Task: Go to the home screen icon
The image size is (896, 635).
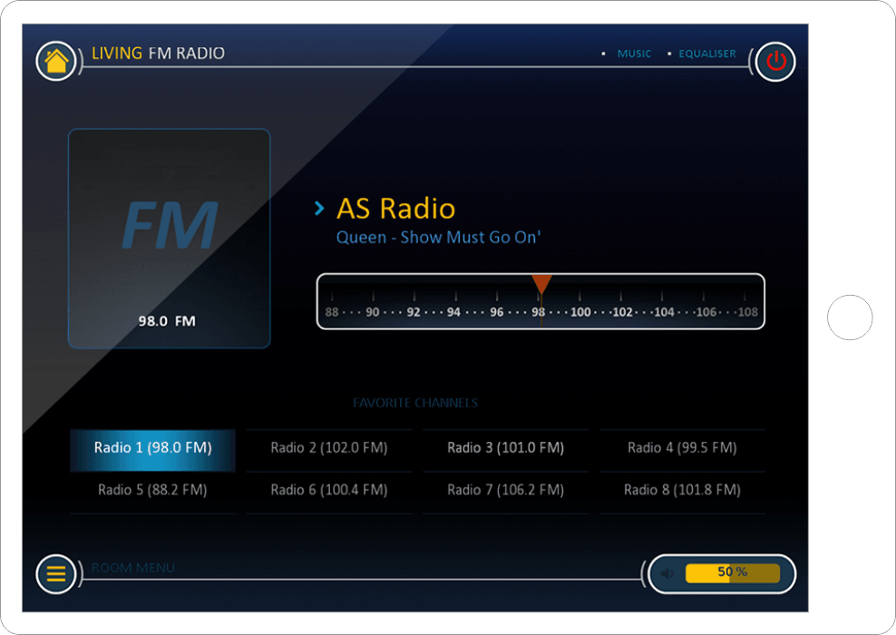Action: 56,62
